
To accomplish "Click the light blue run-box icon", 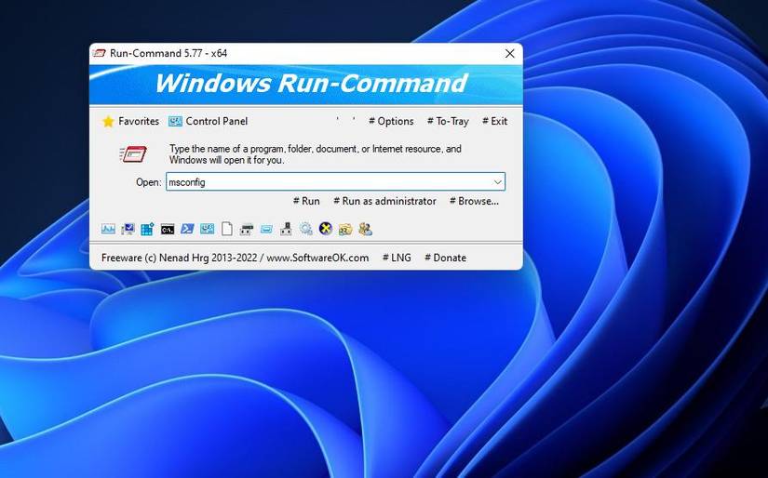I will click(x=266, y=229).
